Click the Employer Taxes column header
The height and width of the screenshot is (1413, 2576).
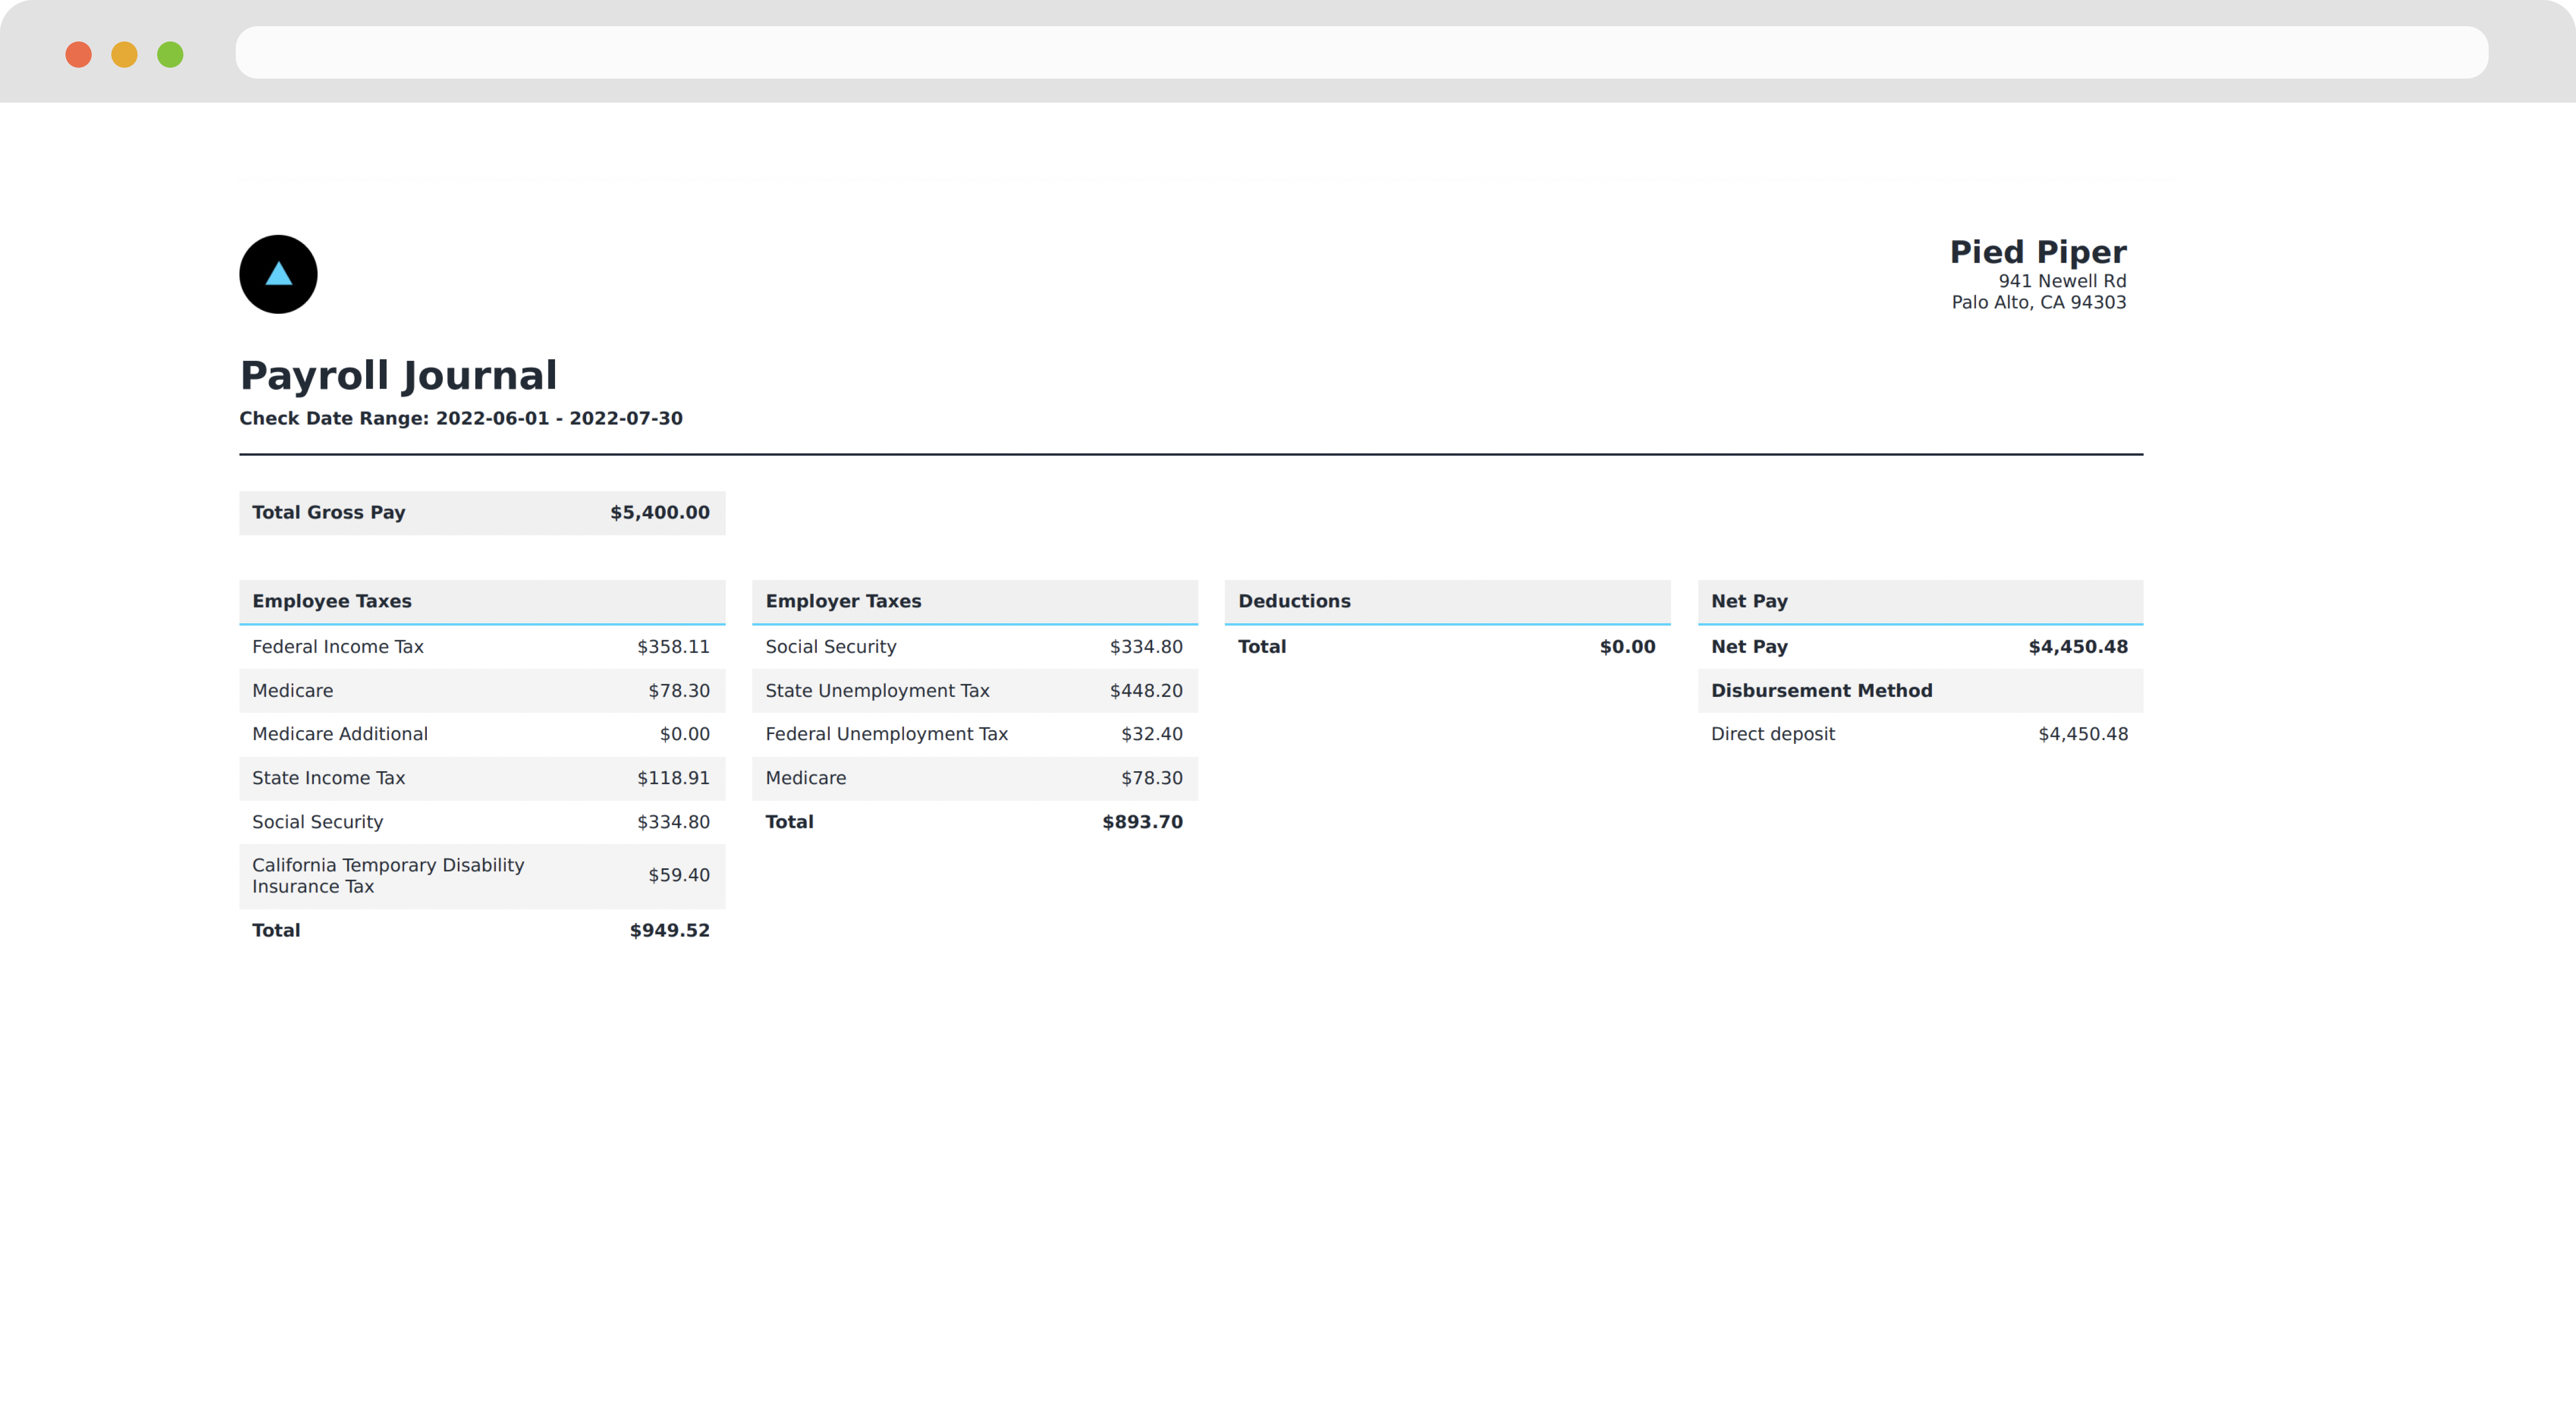click(975, 601)
